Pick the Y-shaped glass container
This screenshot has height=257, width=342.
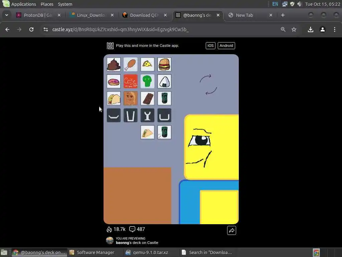147,115
